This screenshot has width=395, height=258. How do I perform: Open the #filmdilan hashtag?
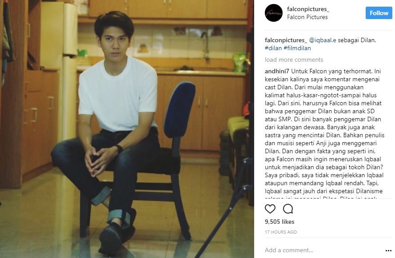(x=297, y=48)
